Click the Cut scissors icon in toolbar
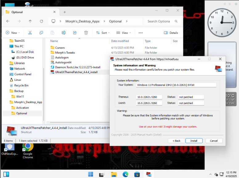 click(30, 33)
